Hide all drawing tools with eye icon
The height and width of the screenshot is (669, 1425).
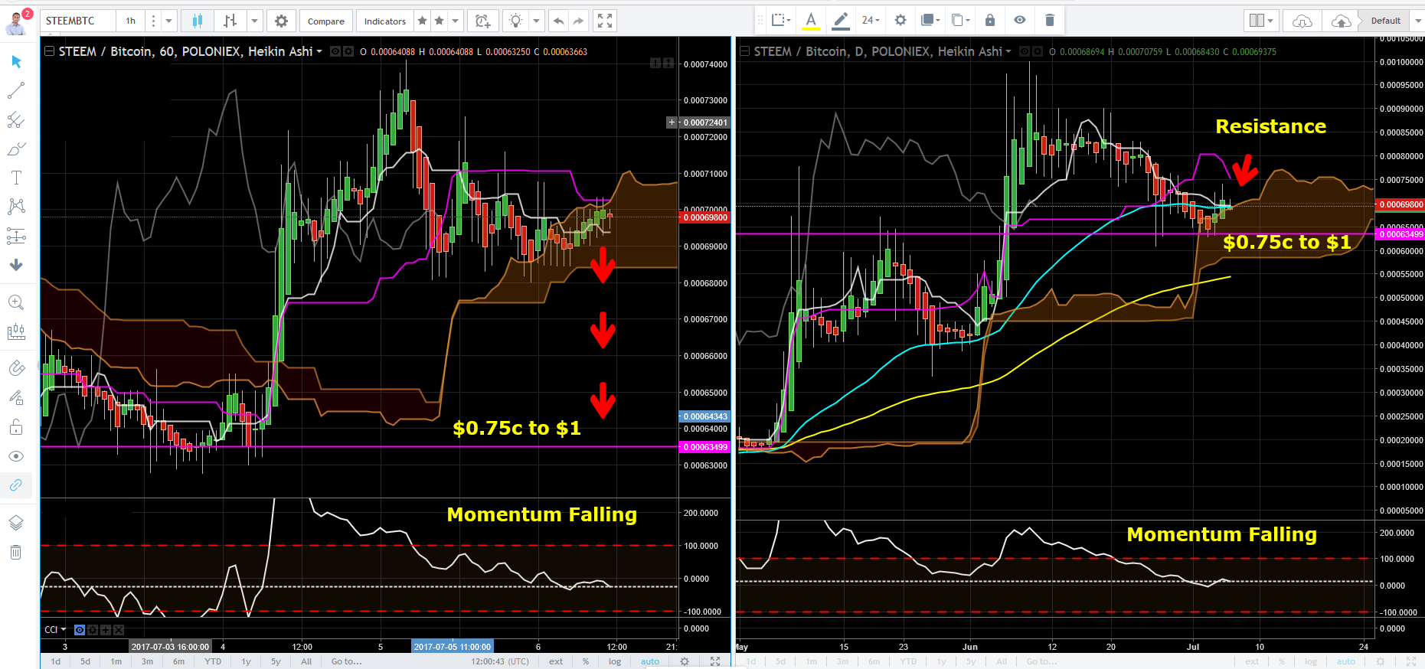pos(16,456)
